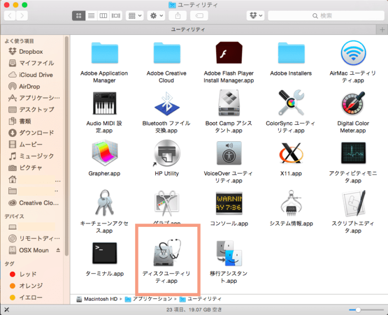Select AirMac ユーティリティ.app icon
The height and width of the screenshot is (315, 388).
[x=353, y=53]
